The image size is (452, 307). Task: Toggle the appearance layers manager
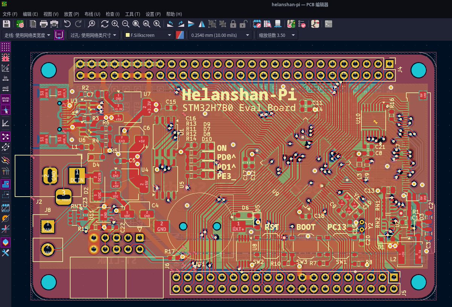coord(5,242)
